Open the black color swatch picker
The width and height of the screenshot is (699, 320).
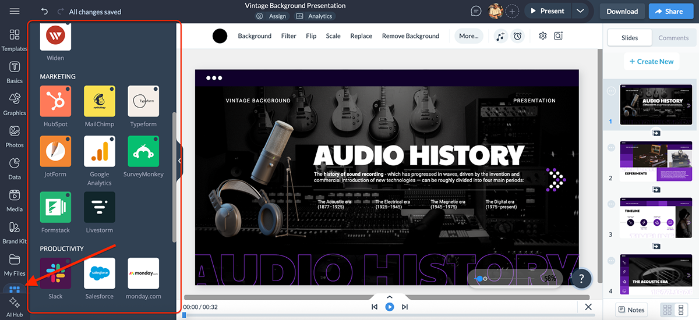[x=220, y=36]
